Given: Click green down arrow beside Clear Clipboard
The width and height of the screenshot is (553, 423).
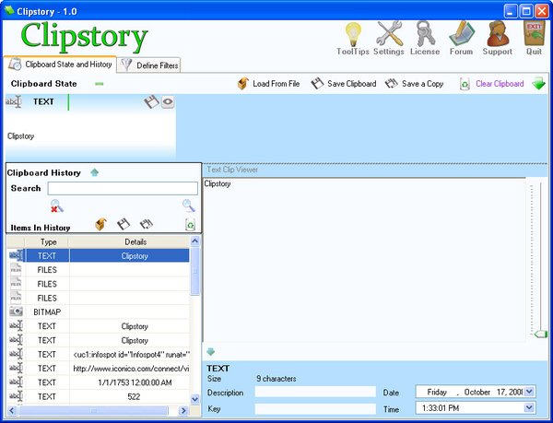Looking at the screenshot, I should [x=538, y=84].
